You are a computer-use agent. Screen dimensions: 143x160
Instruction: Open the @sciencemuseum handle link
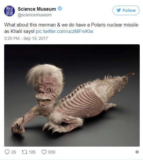coord(35,15)
